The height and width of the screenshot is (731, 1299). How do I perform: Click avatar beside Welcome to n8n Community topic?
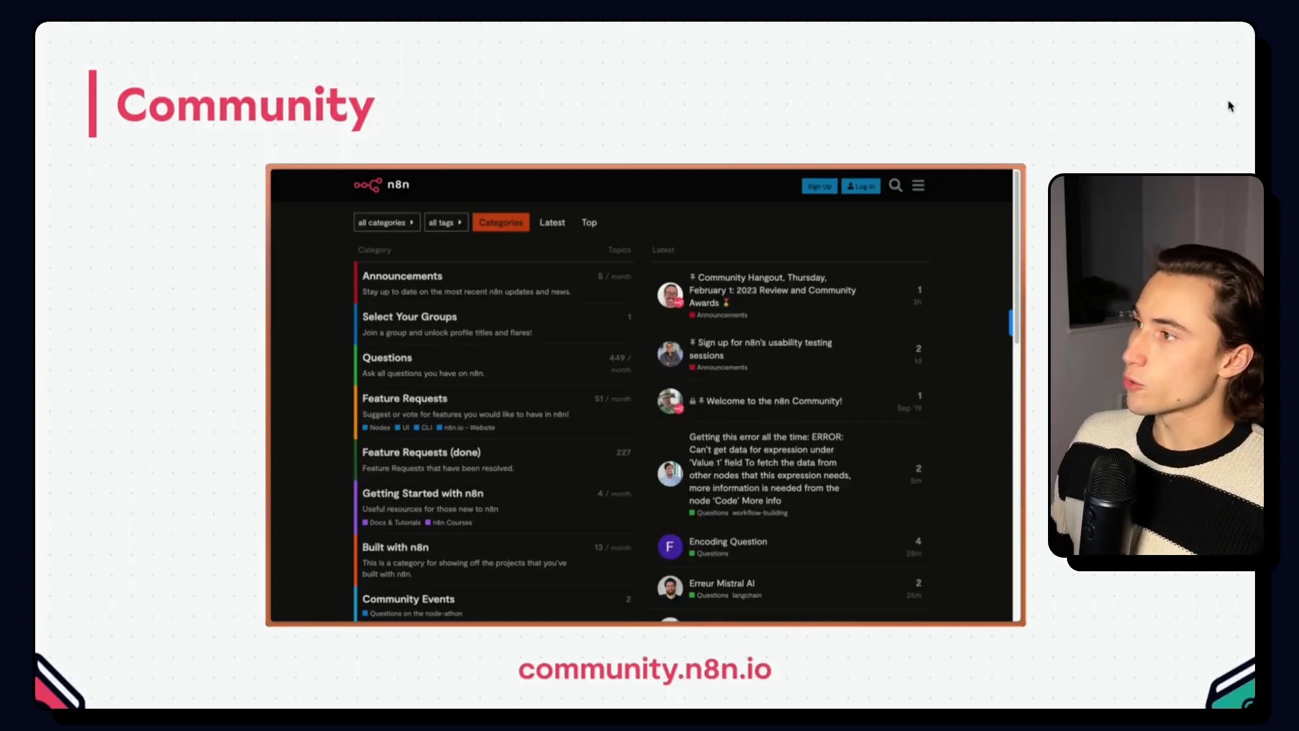coord(670,401)
